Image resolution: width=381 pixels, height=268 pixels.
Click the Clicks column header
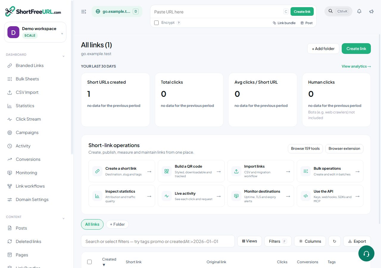(x=282, y=262)
